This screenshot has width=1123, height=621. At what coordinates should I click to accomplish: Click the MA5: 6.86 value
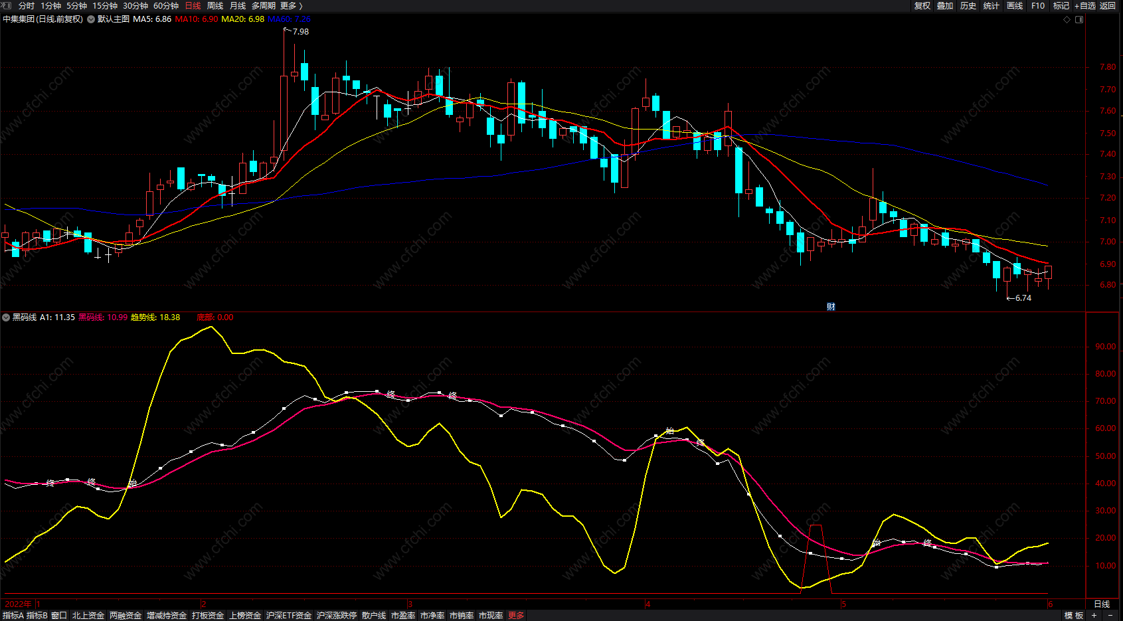coord(152,19)
